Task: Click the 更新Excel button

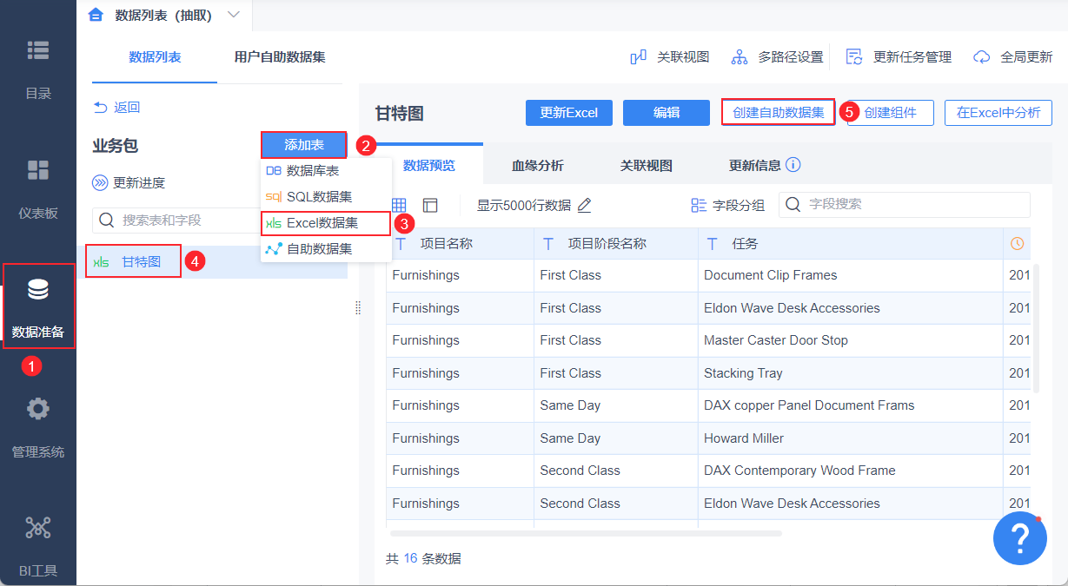Action: [568, 113]
